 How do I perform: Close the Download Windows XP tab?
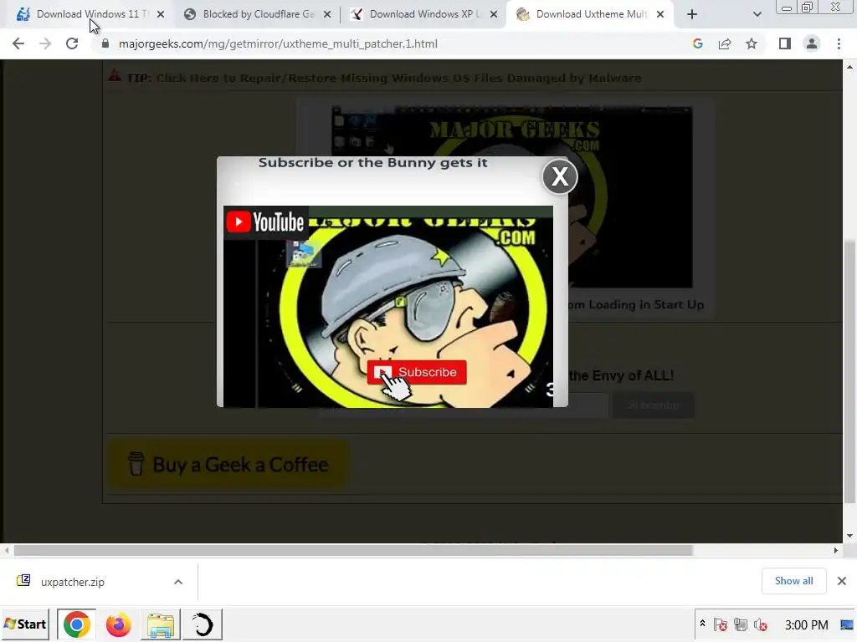(494, 14)
